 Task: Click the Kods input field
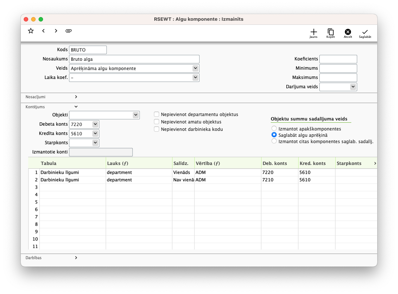[88, 50]
